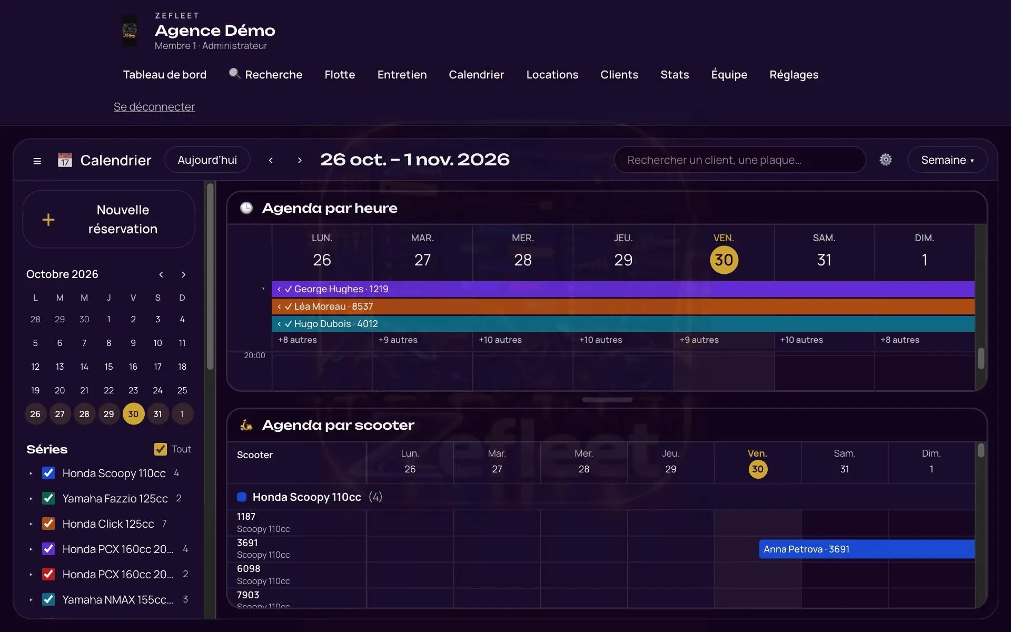Click the calendar icon beside Calendrier title
This screenshot has width=1011, height=632.
point(65,160)
